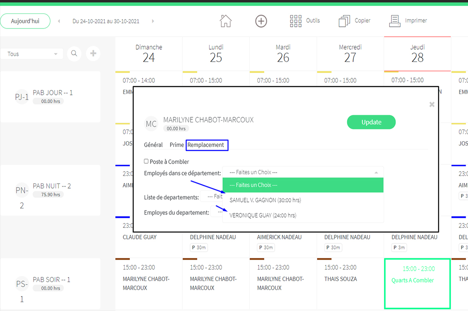Click the MC avatar in dialog
The width and height of the screenshot is (468, 311).
[151, 124]
